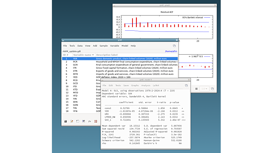
Task: Click the windows list icon in main window
Action: click(x=174, y=46)
